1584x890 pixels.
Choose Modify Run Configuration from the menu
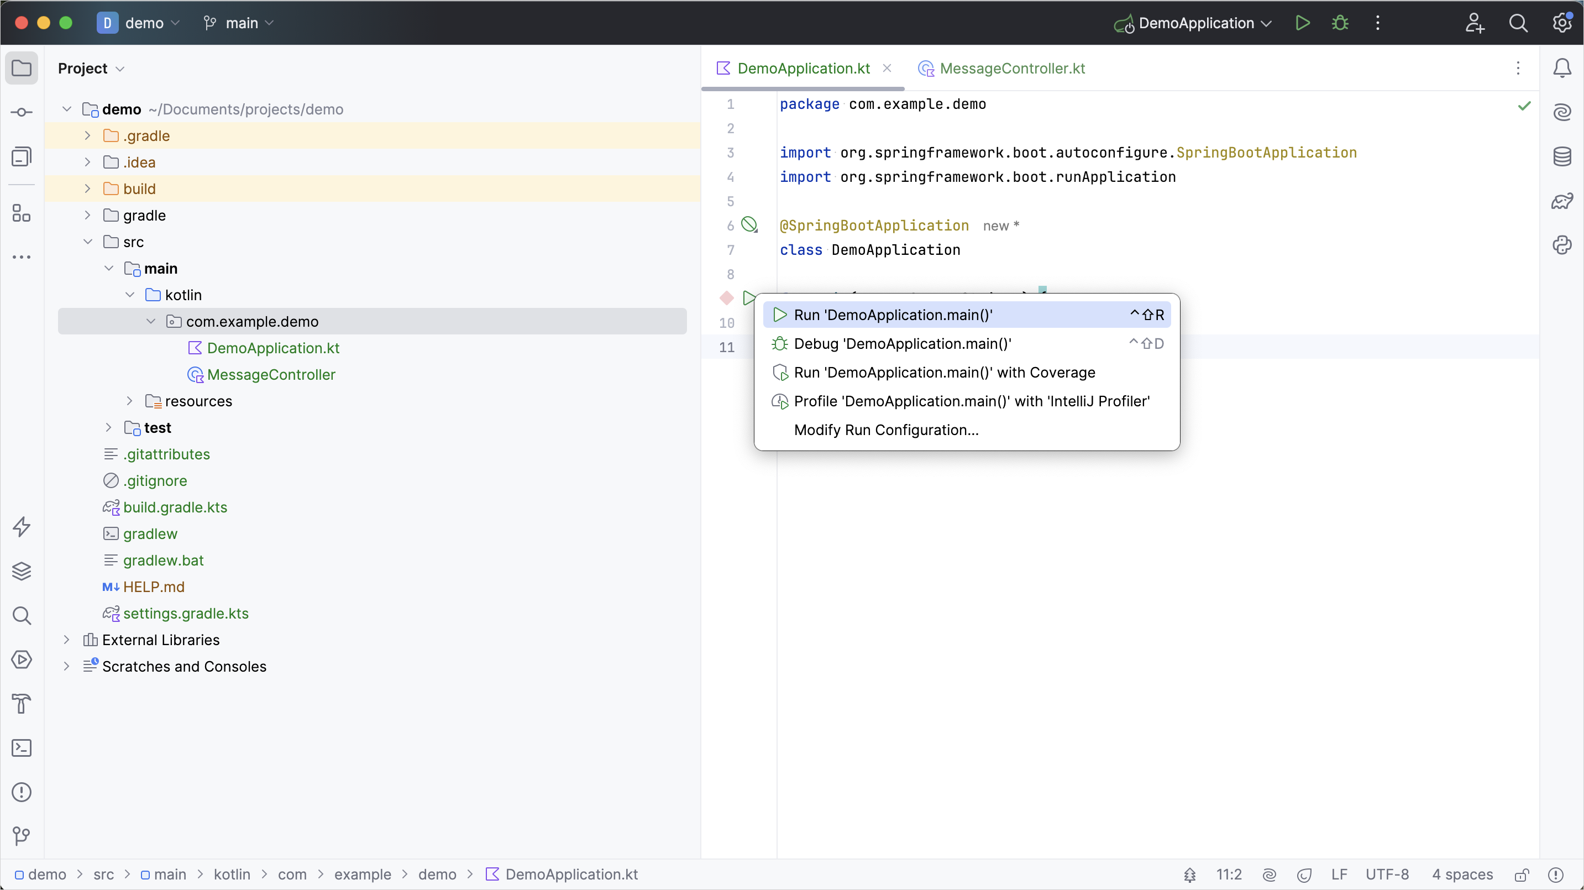click(886, 430)
